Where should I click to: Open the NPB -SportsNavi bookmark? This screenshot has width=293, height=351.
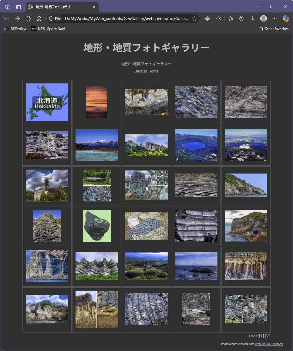[48, 29]
